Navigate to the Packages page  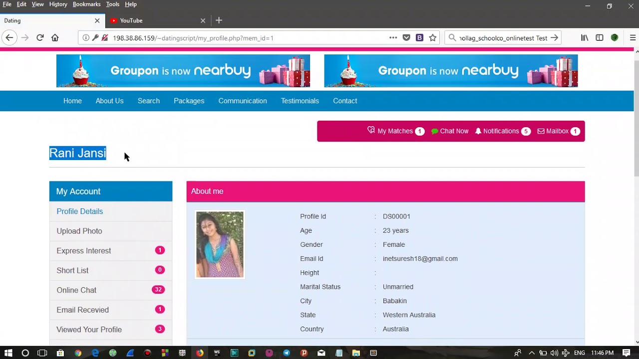[x=189, y=101]
